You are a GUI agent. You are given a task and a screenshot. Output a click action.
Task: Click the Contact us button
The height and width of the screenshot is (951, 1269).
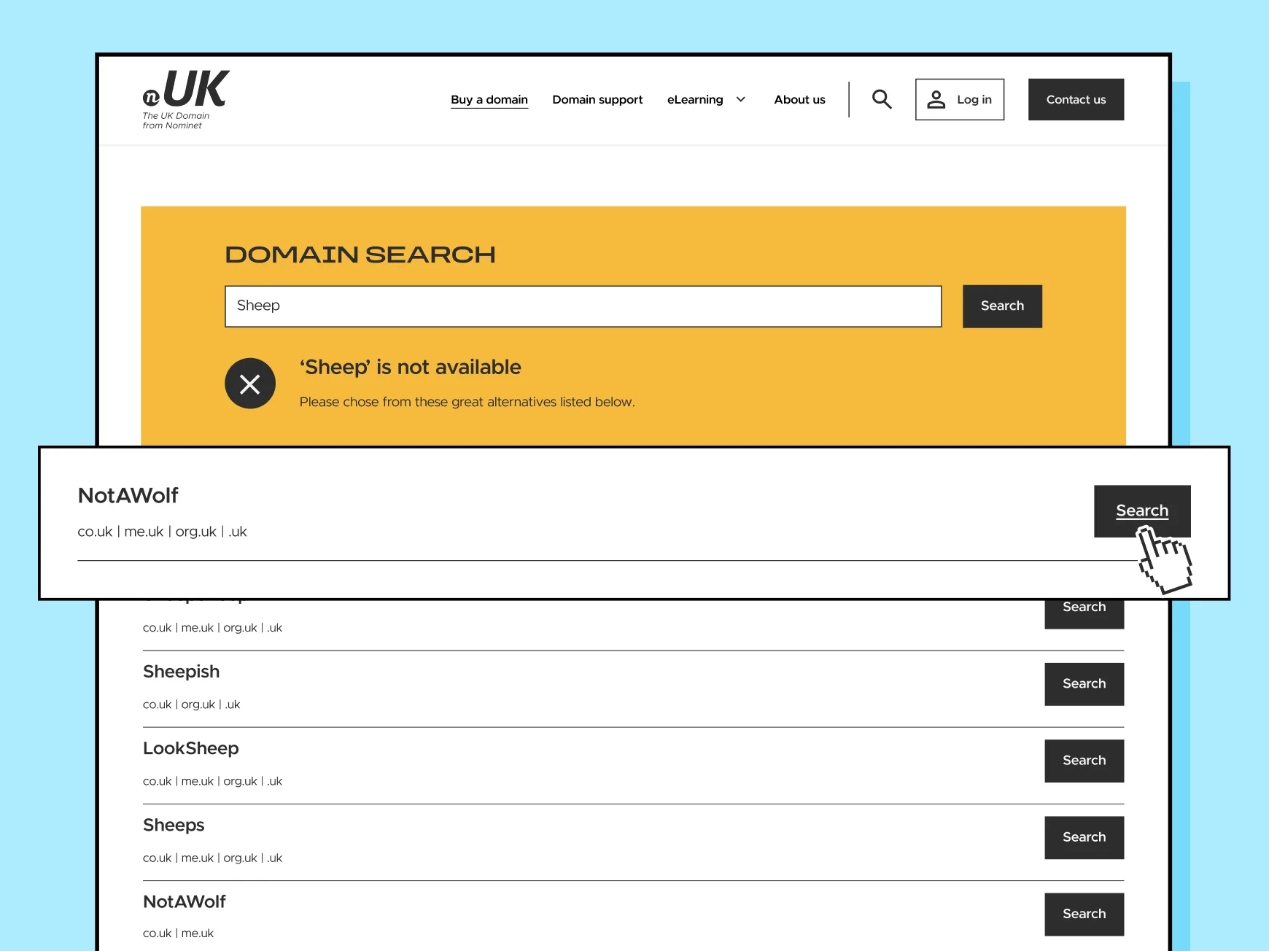(1076, 99)
